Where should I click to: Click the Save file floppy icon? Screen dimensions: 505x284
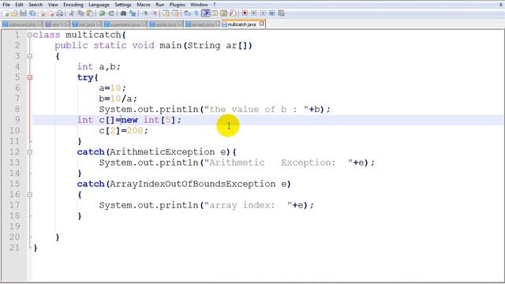pyautogui.click(x=23, y=13)
